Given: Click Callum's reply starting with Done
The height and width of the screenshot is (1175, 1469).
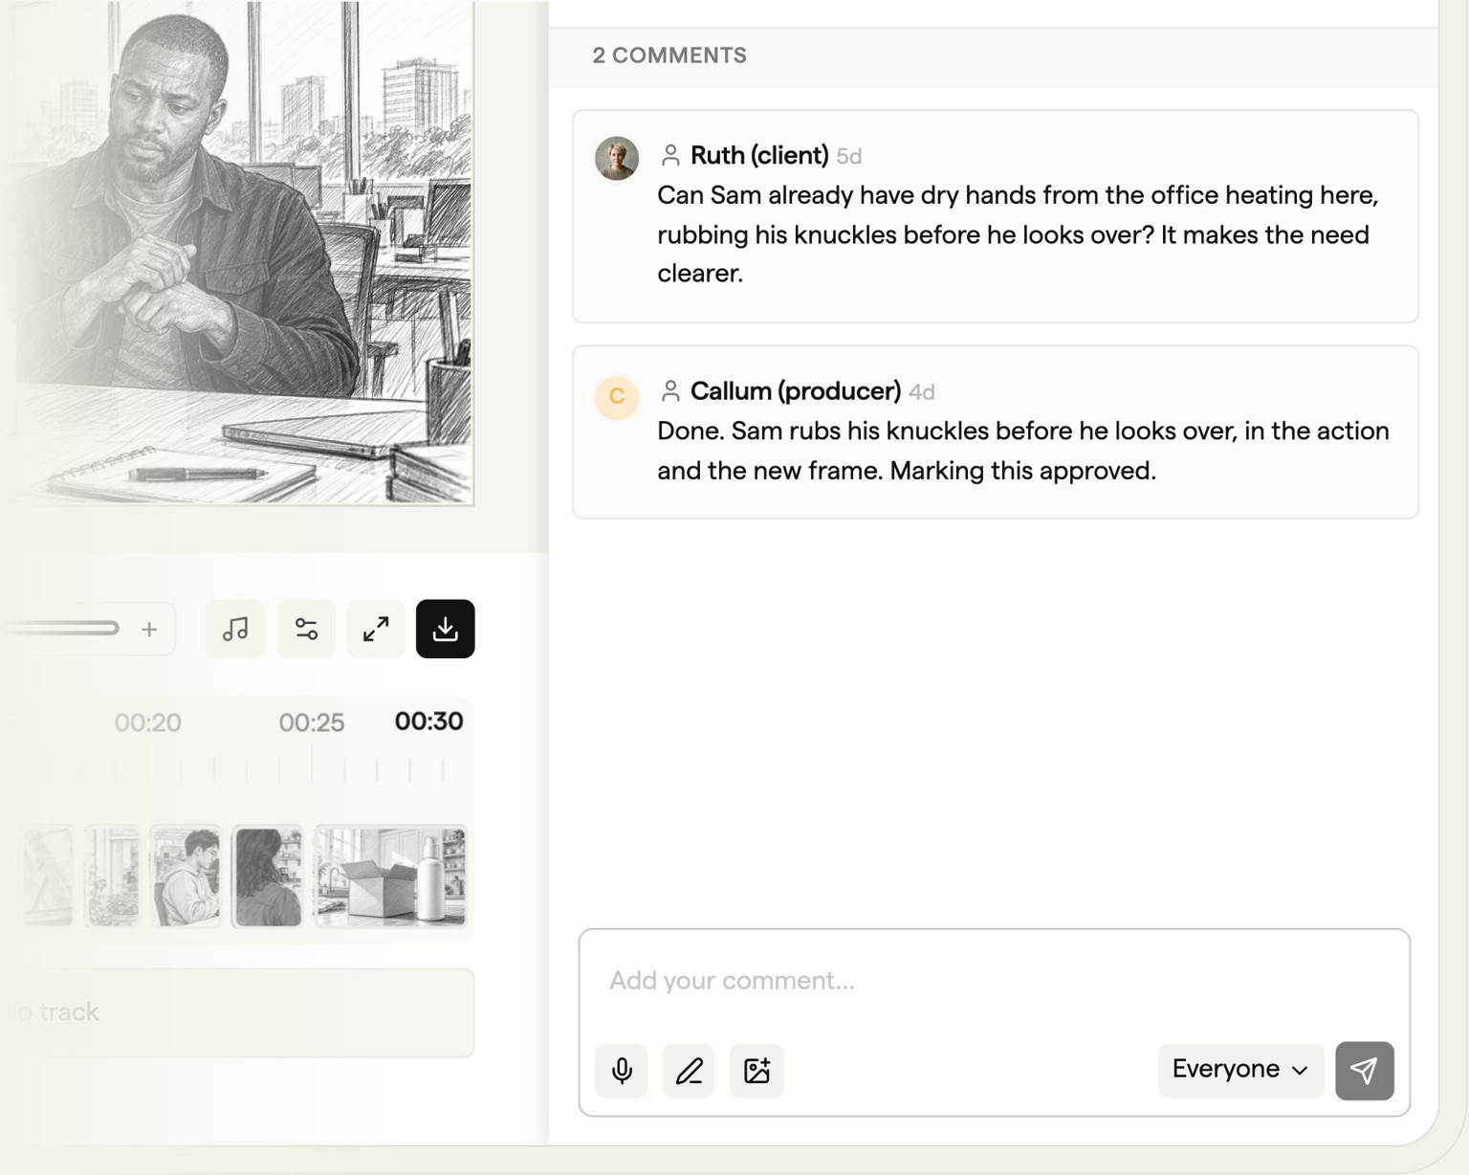Looking at the screenshot, I should 1023,451.
